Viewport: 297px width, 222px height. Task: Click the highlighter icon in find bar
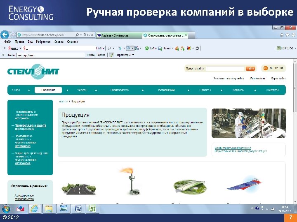pyautogui.click(x=111, y=55)
